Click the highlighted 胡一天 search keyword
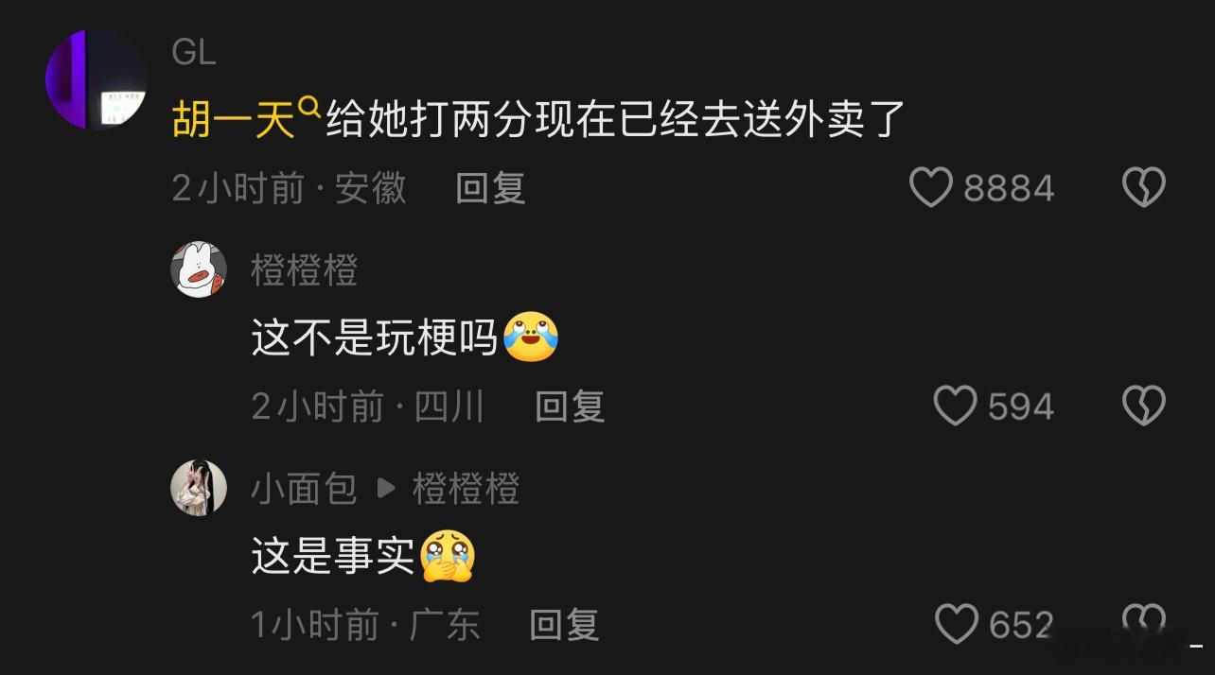The height and width of the screenshot is (675, 1215). [235, 121]
